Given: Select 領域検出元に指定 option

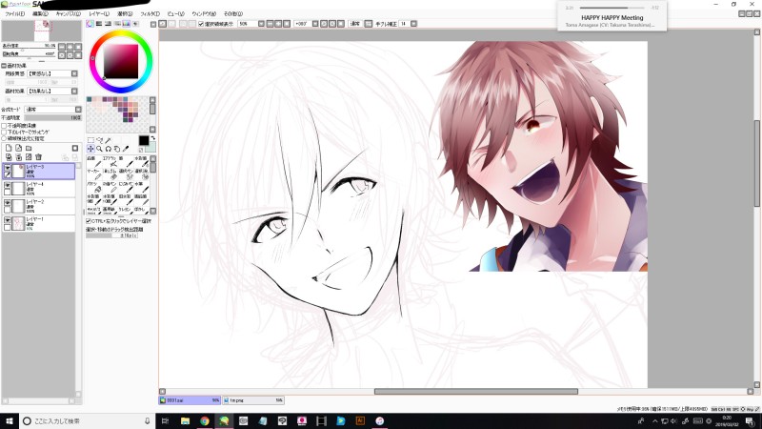Looking at the screenshot, I should point(5,138).
